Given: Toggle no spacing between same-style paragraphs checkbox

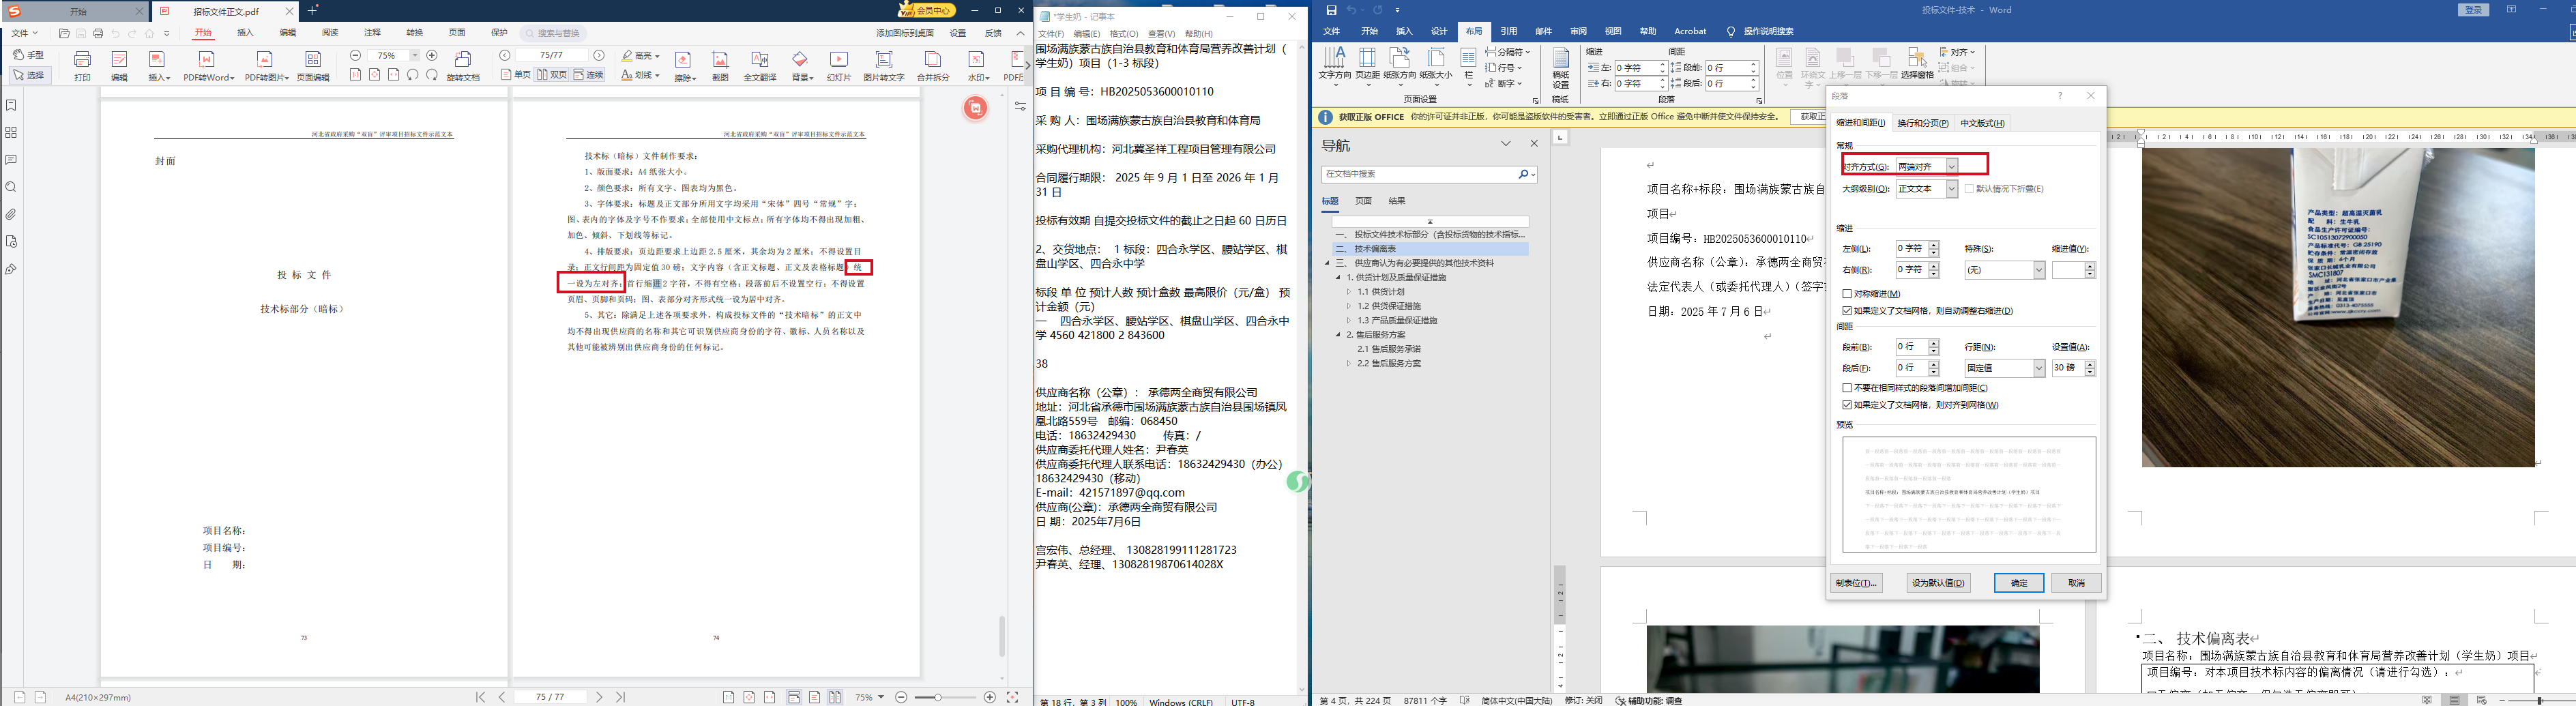Looking at the screenshot, I should pos(1847,388).
